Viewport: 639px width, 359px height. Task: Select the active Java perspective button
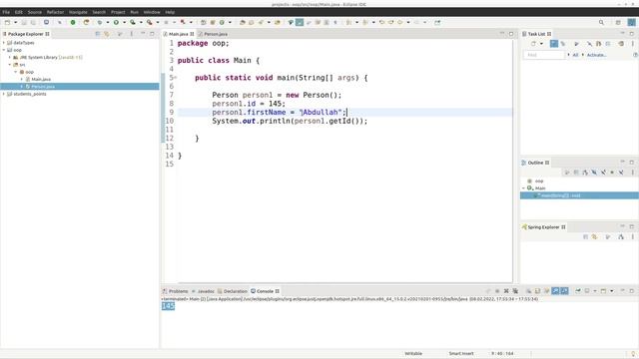point(631,22)
